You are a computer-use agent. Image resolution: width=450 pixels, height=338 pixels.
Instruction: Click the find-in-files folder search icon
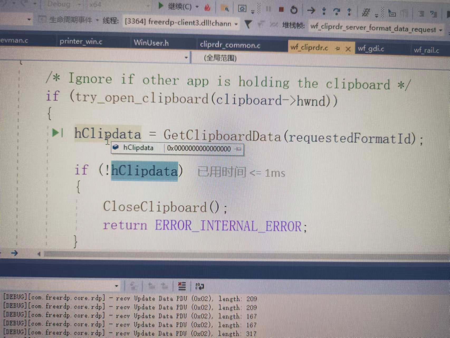pyautogui.click(x=225, y=9)
